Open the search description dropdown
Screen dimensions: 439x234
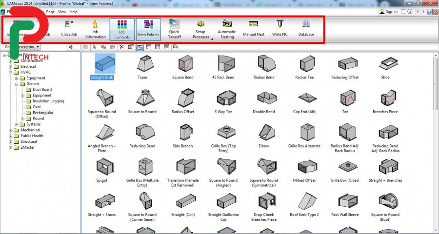38,47
